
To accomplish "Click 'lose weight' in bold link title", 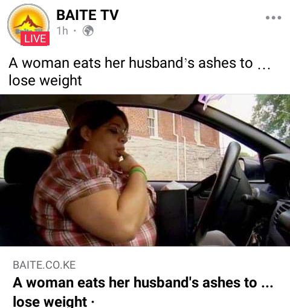I will tap(50, 301).
